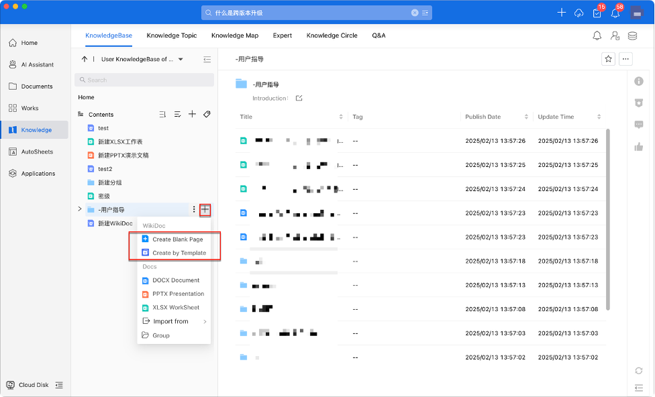Sort by Publish Date column
Image resolution: width=655 pixels, height=397 pixels.
(526, 117)
